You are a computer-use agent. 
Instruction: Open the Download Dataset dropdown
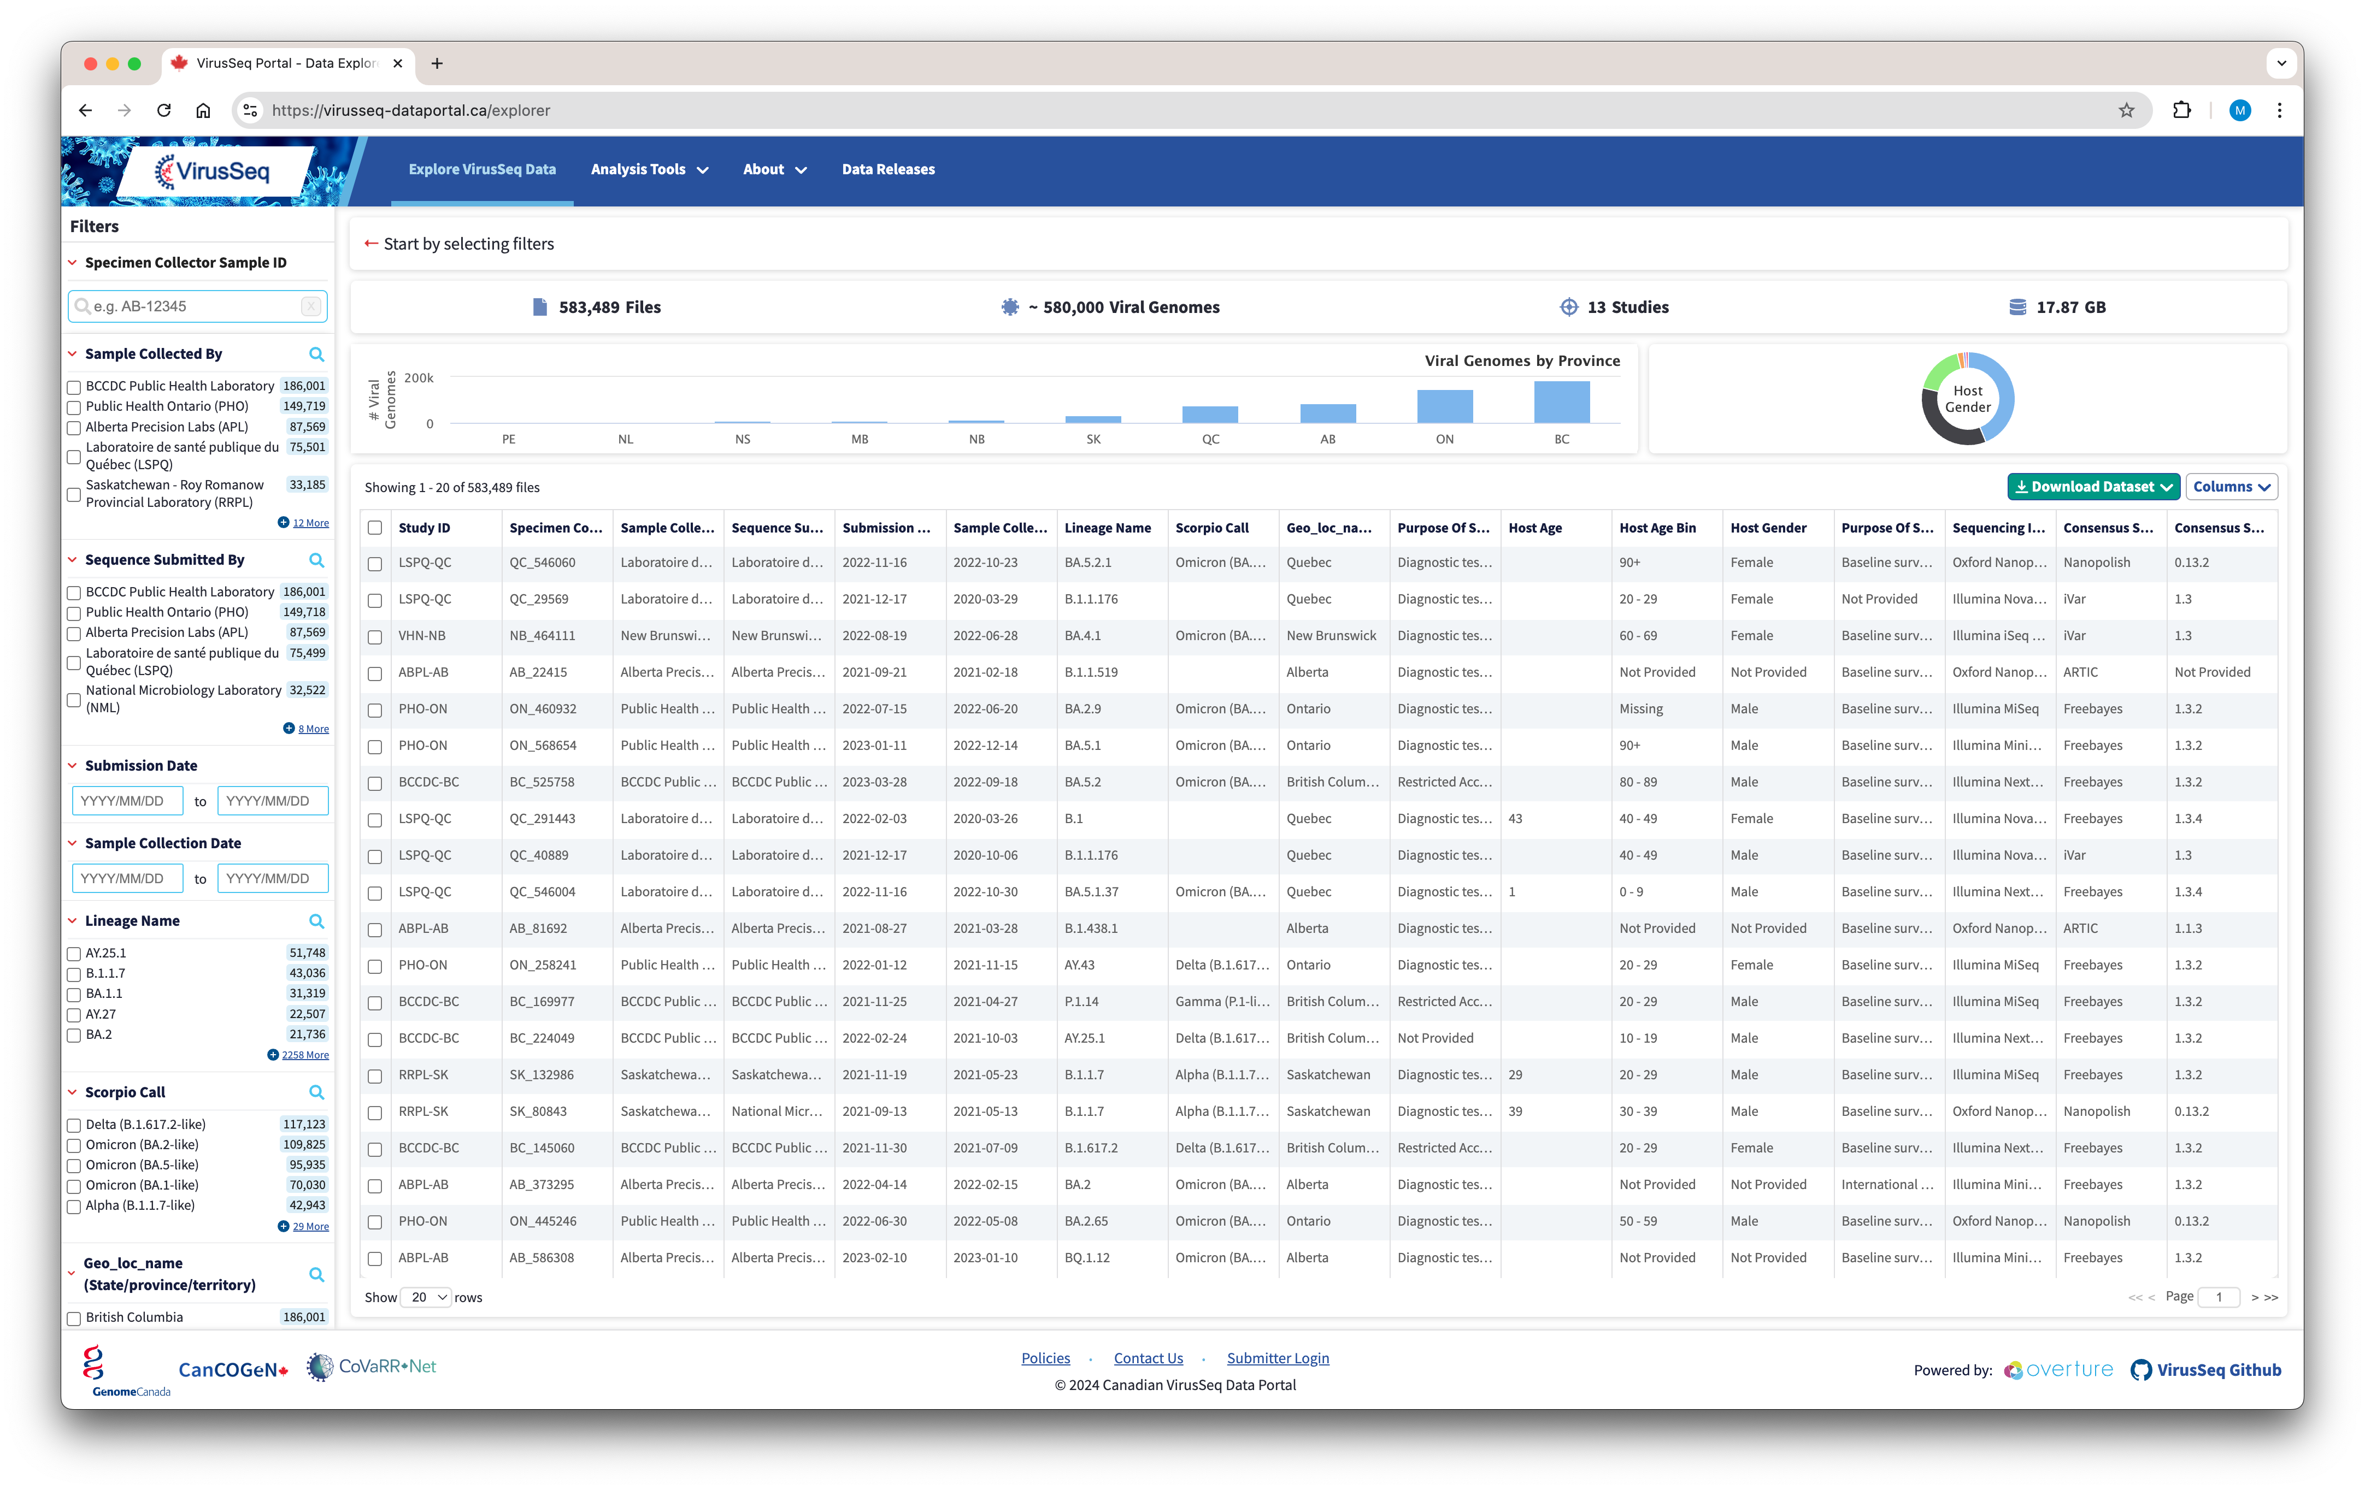point(2093,487)
